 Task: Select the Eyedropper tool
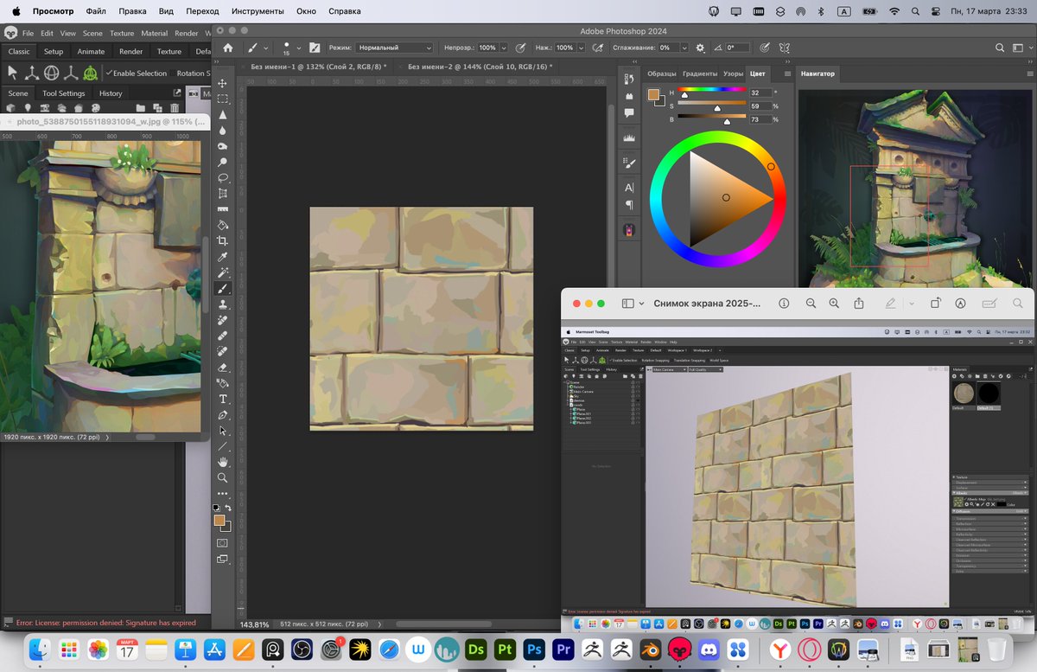(x=223, y=257)
